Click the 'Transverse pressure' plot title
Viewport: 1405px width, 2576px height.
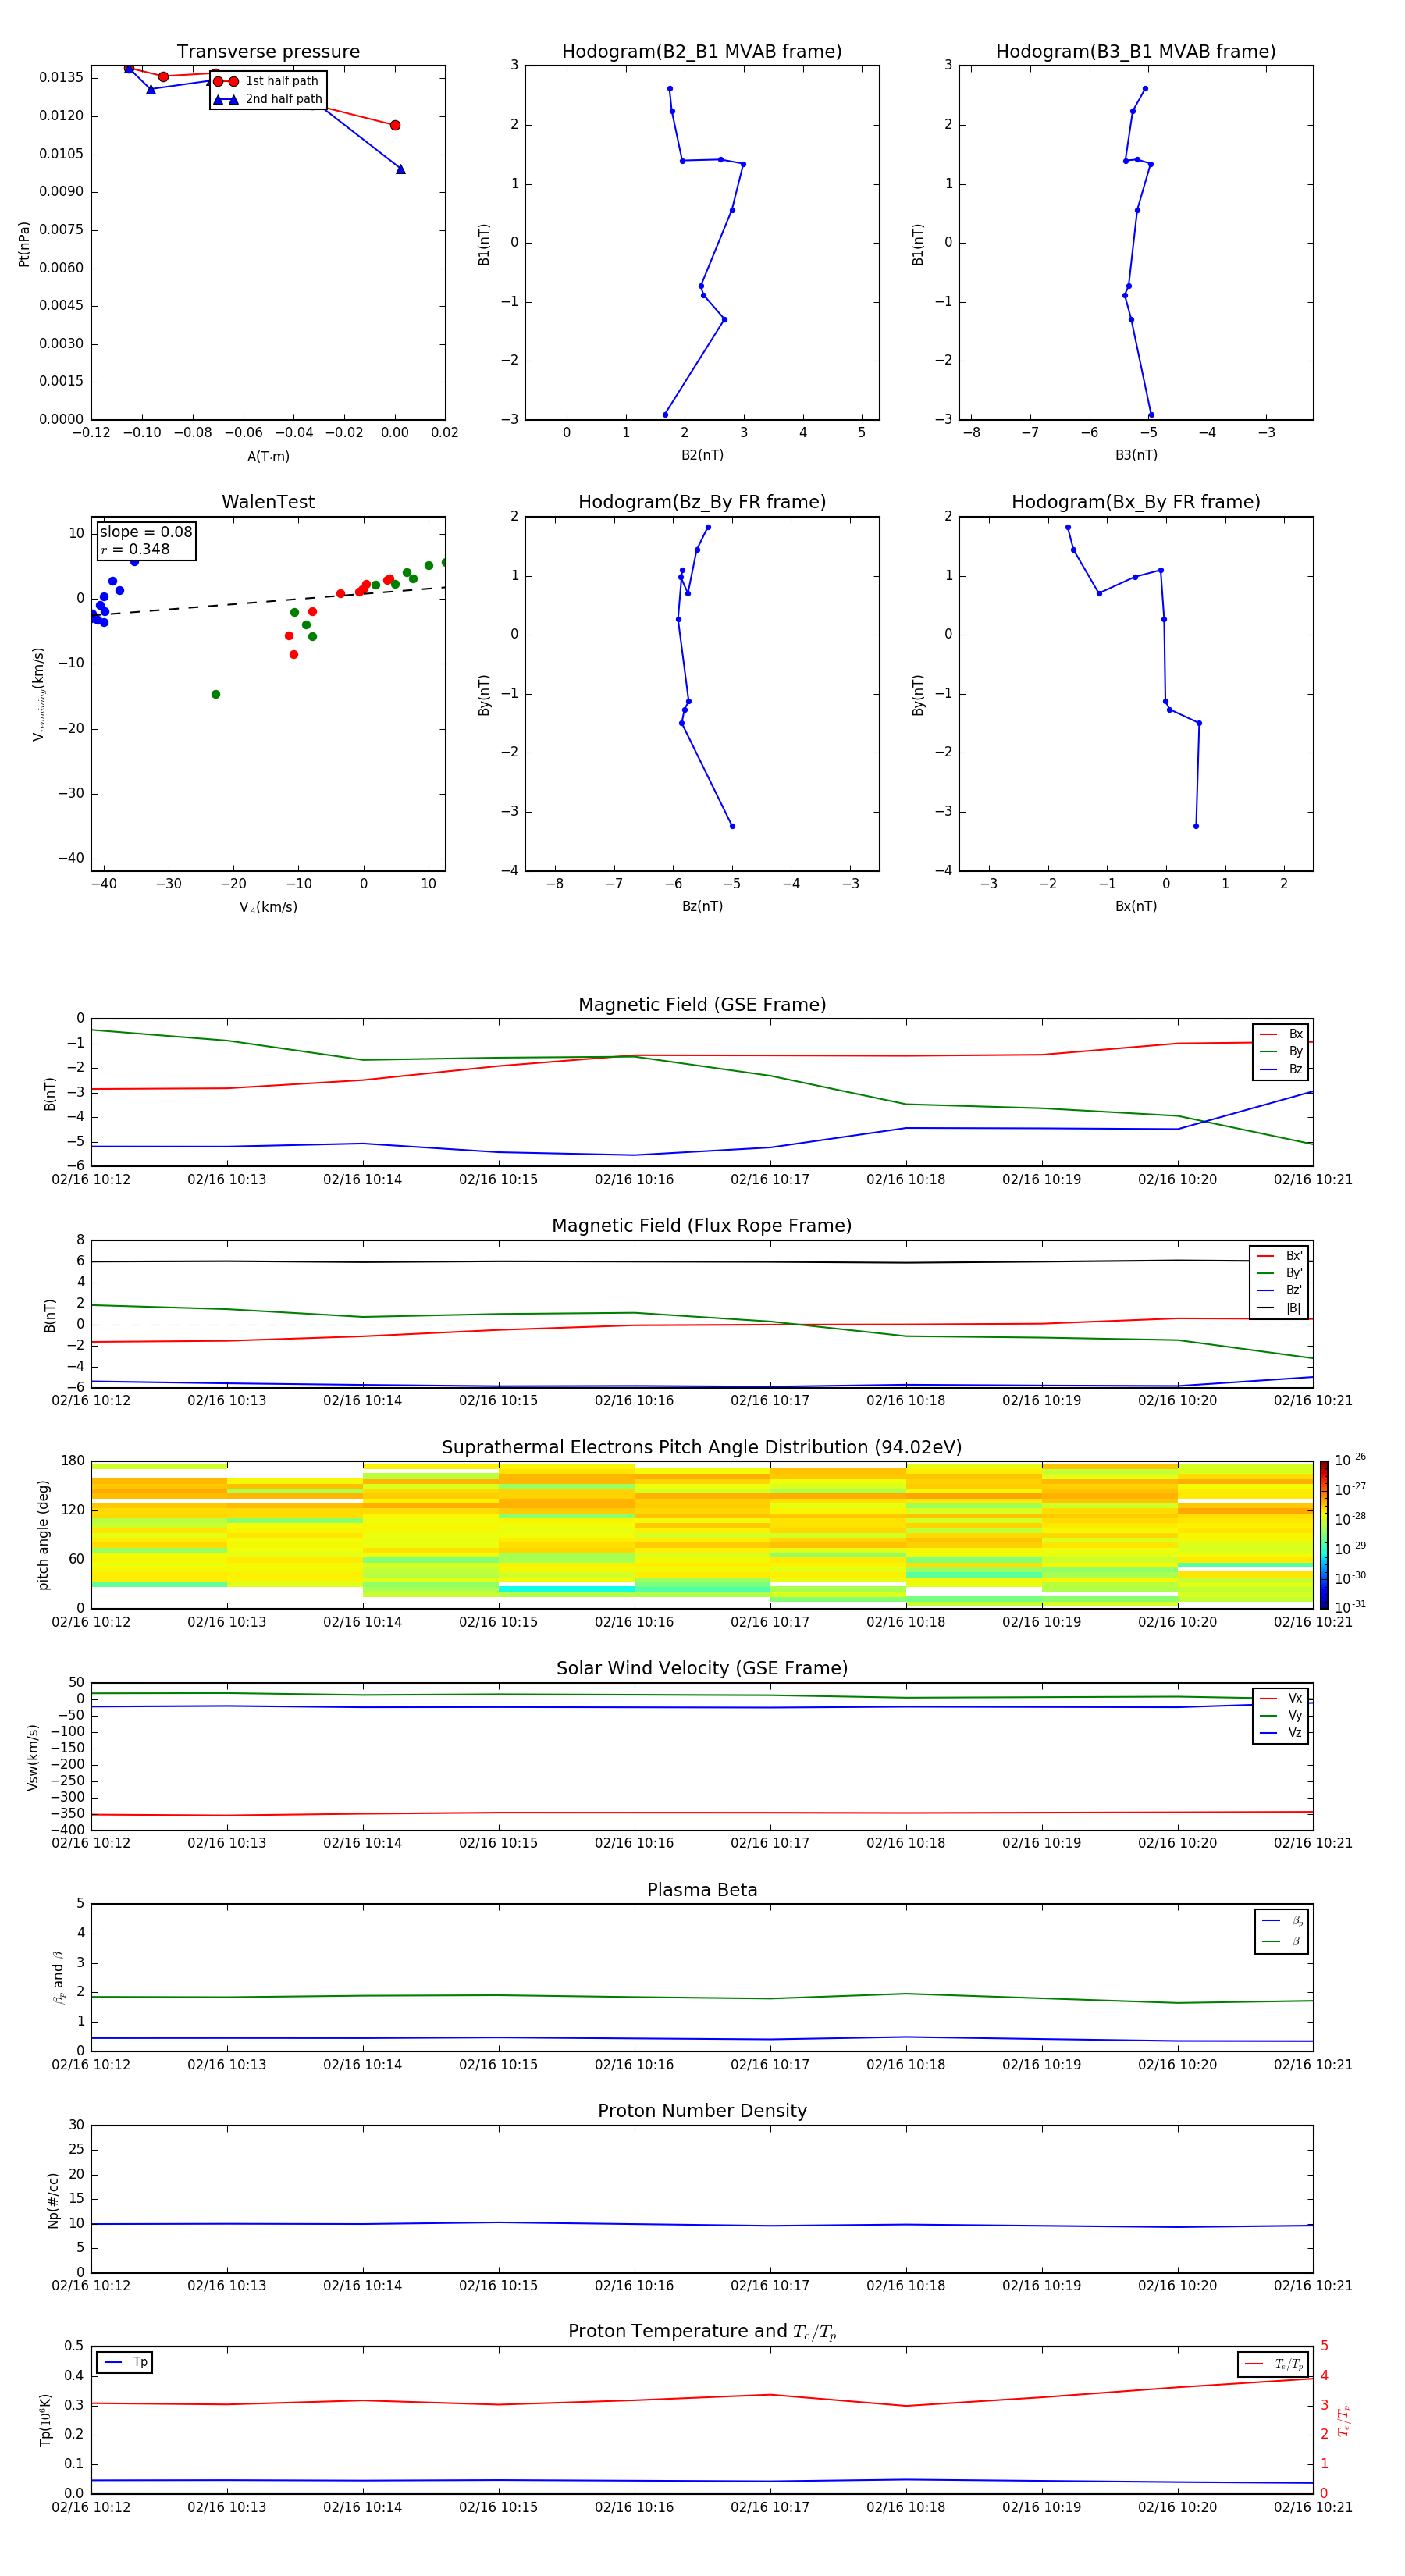268,52
